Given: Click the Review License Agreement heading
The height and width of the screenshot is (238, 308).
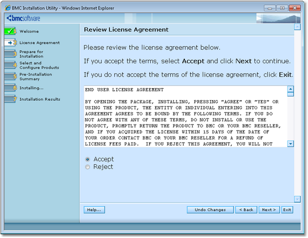Looking at the screenshot, I should pos(126,30).
